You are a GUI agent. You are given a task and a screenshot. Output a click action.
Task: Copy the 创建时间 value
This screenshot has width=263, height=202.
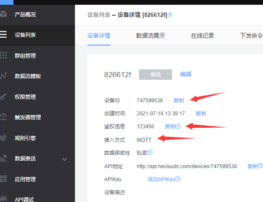click(x=201, y=114)
